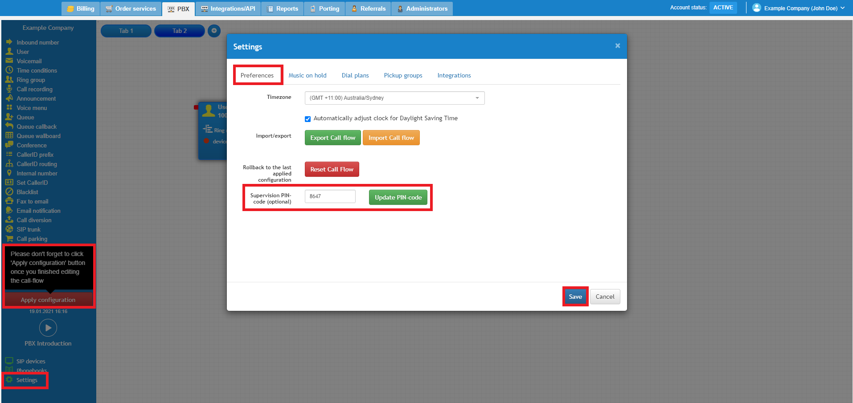Toggle automatic Daylight Saving Time checkbox
This screenshot has width=853, height=403.
pos(308,119)
